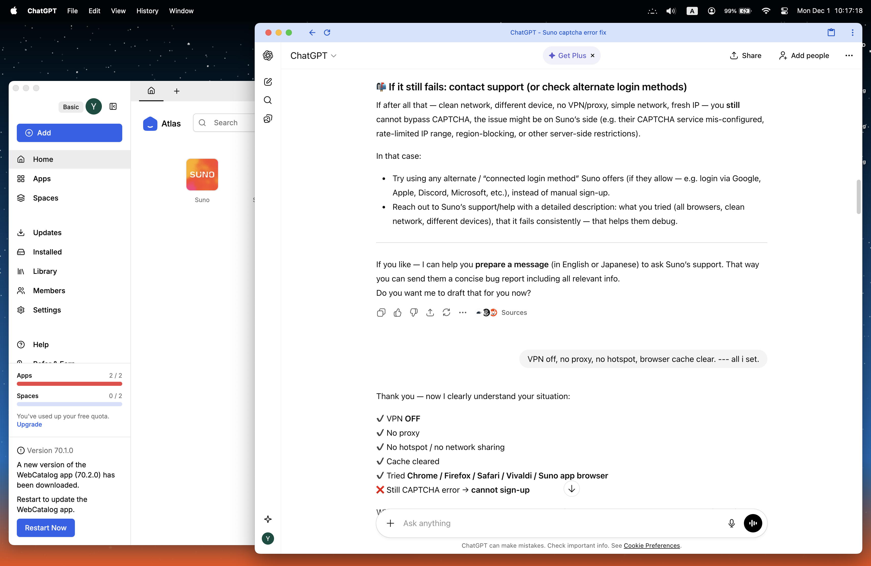Screen dimensions: 871x566
Task: Regenerate the response icon
Action: (x=446, y=313)
